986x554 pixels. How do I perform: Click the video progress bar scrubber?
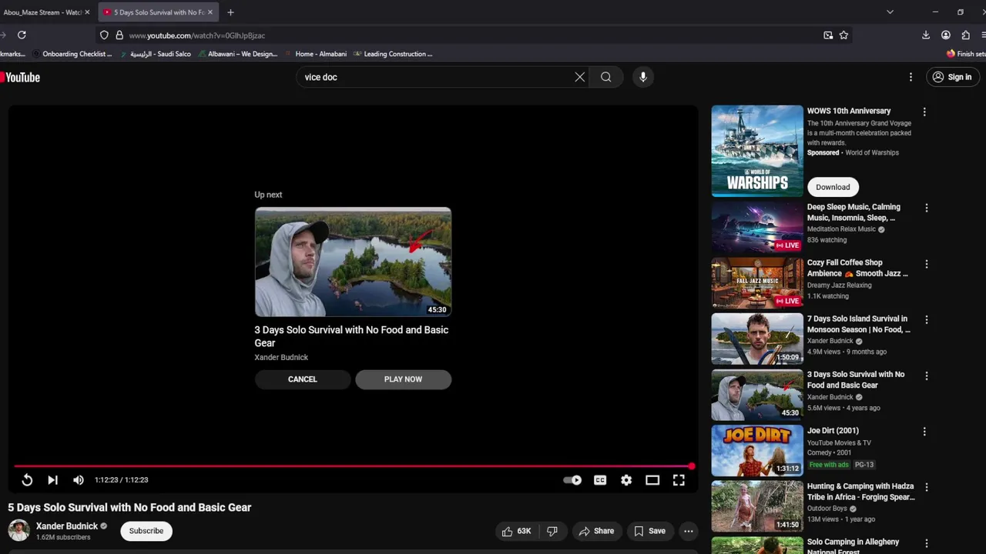pos(692,466)
